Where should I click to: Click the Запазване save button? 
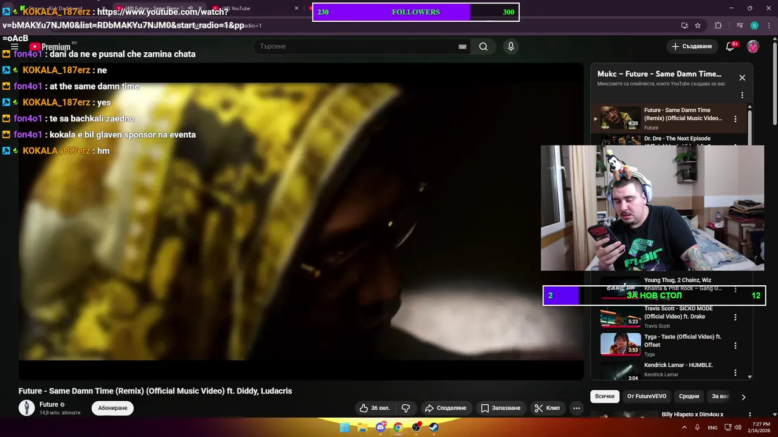click(500, 408)
